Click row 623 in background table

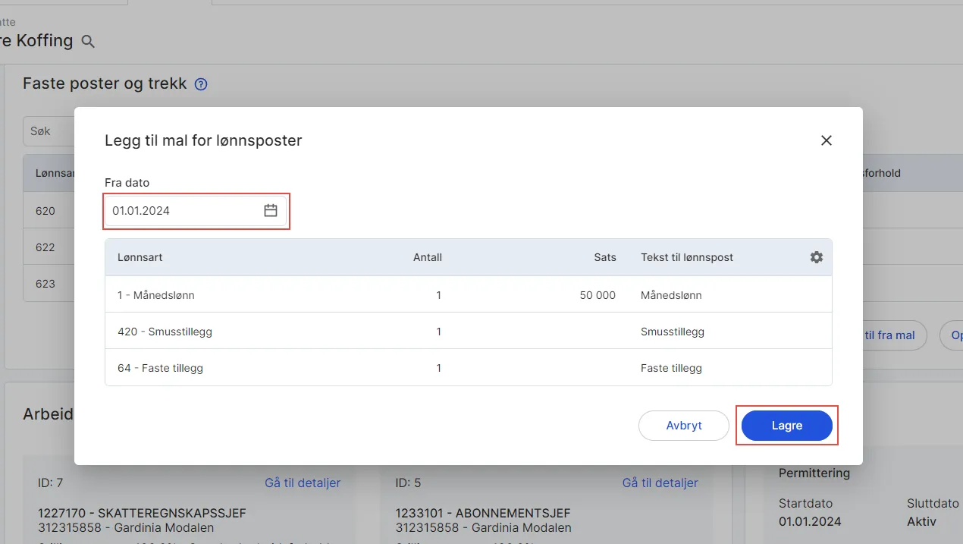click(x=49, y=283)
